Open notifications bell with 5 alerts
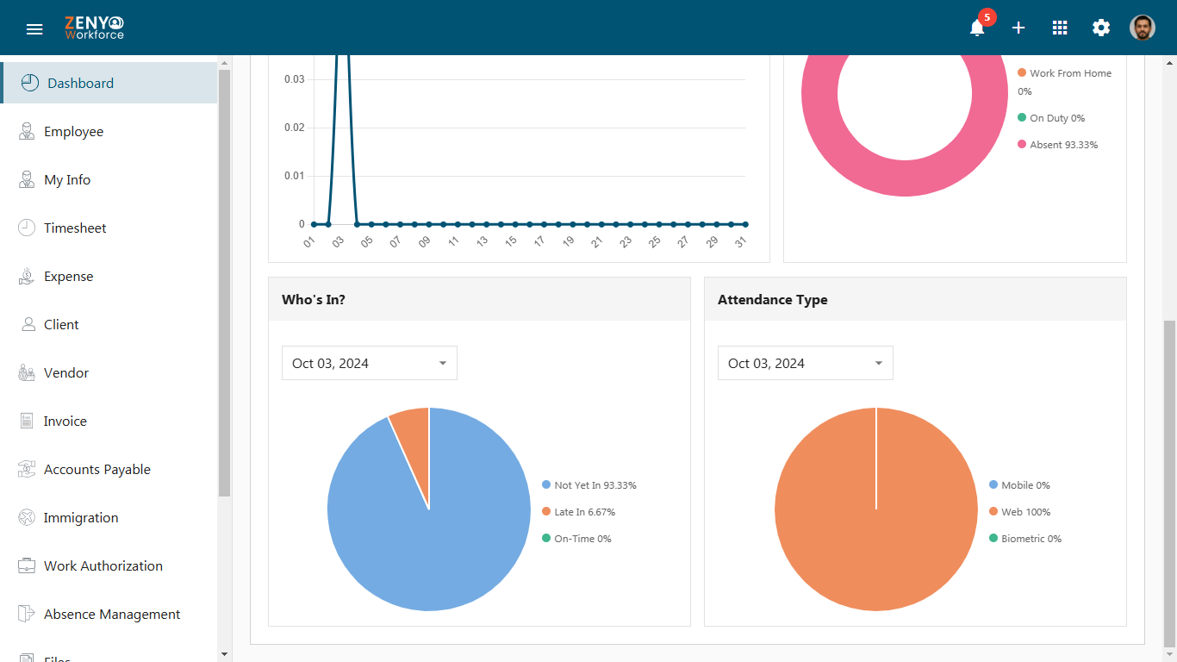Screen dimensions: 1177x662 tap(977, 28)
